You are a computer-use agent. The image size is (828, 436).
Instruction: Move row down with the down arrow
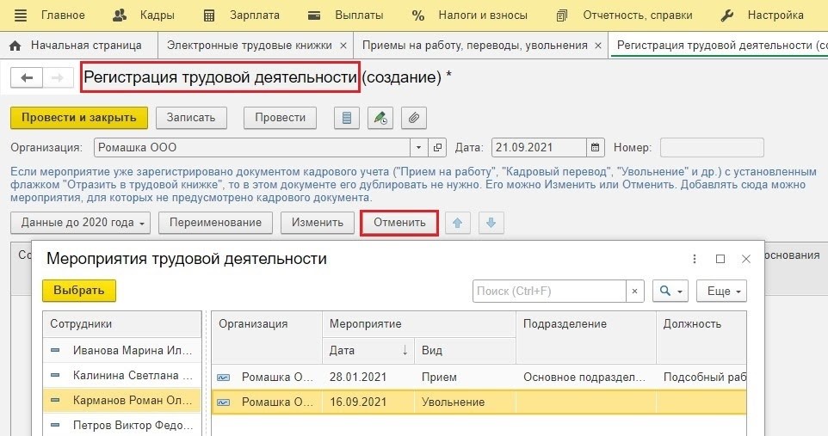(491, 223)
